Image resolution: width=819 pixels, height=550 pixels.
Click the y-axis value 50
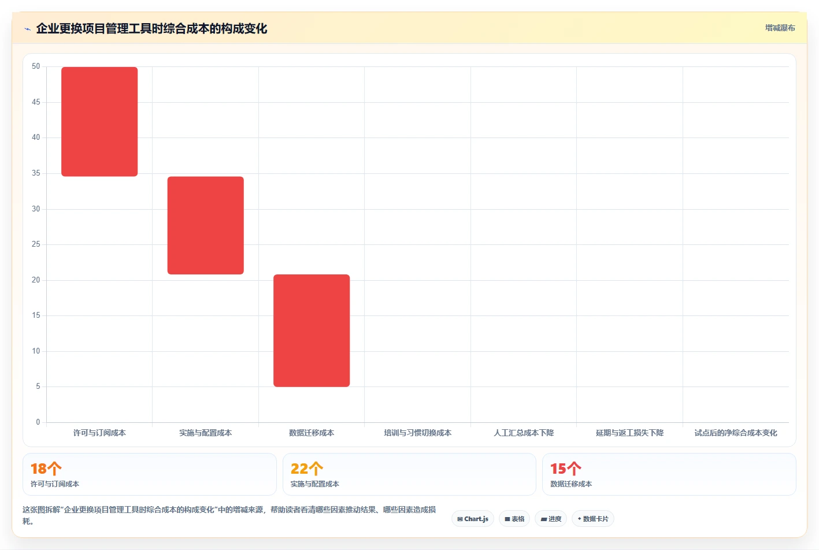pyautogui.click(x=36, y=66)
